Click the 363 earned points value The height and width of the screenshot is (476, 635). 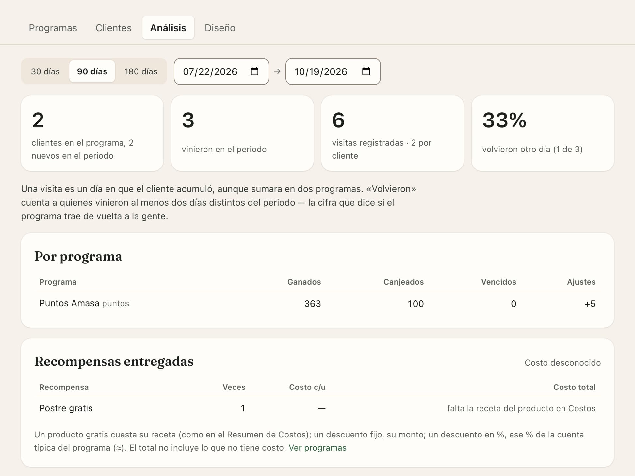pyautogui.click(x=313, y=304)
